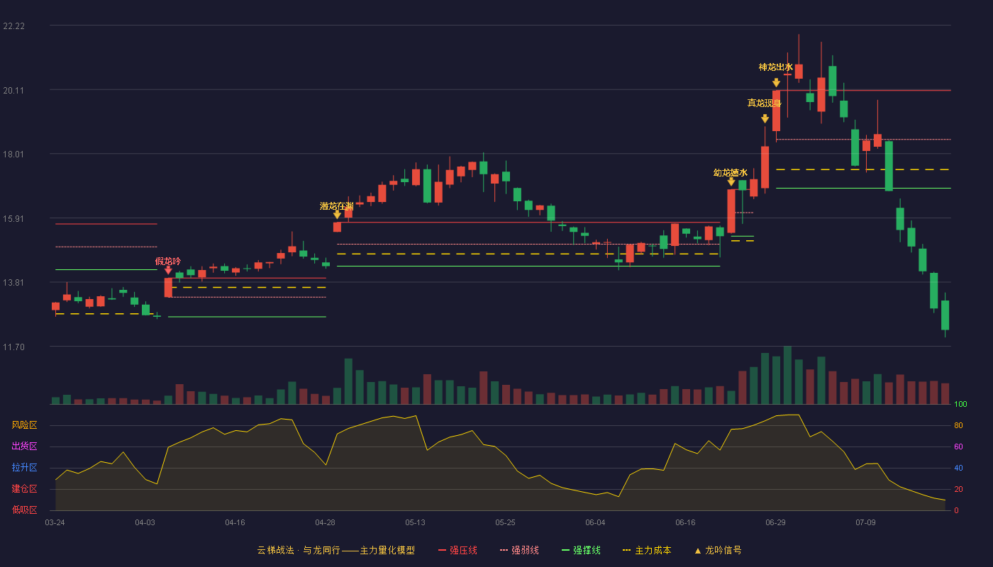Toggle the 强撑线 legend entry
993x567 pixels.
[x=581, y=550]
